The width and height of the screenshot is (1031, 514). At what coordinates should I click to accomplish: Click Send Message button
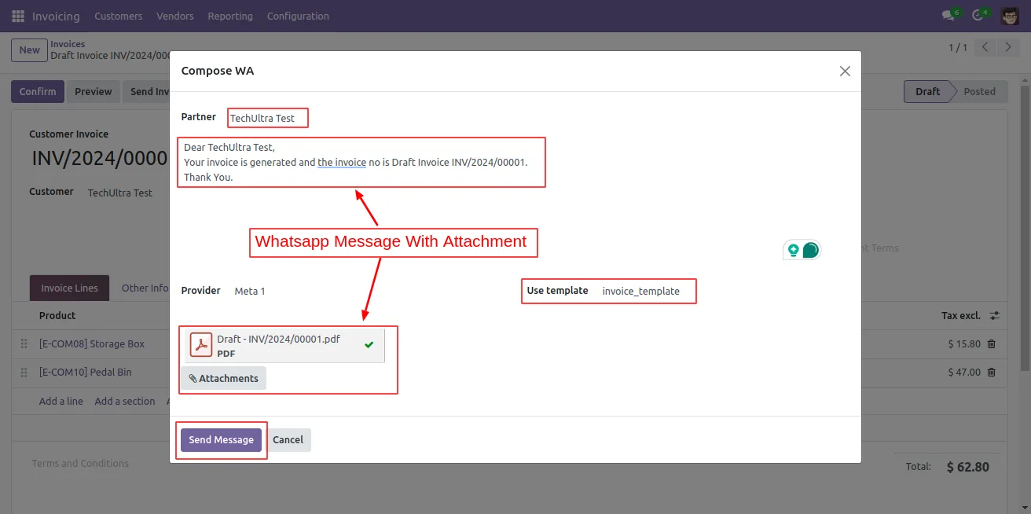[x=221, y=439]
